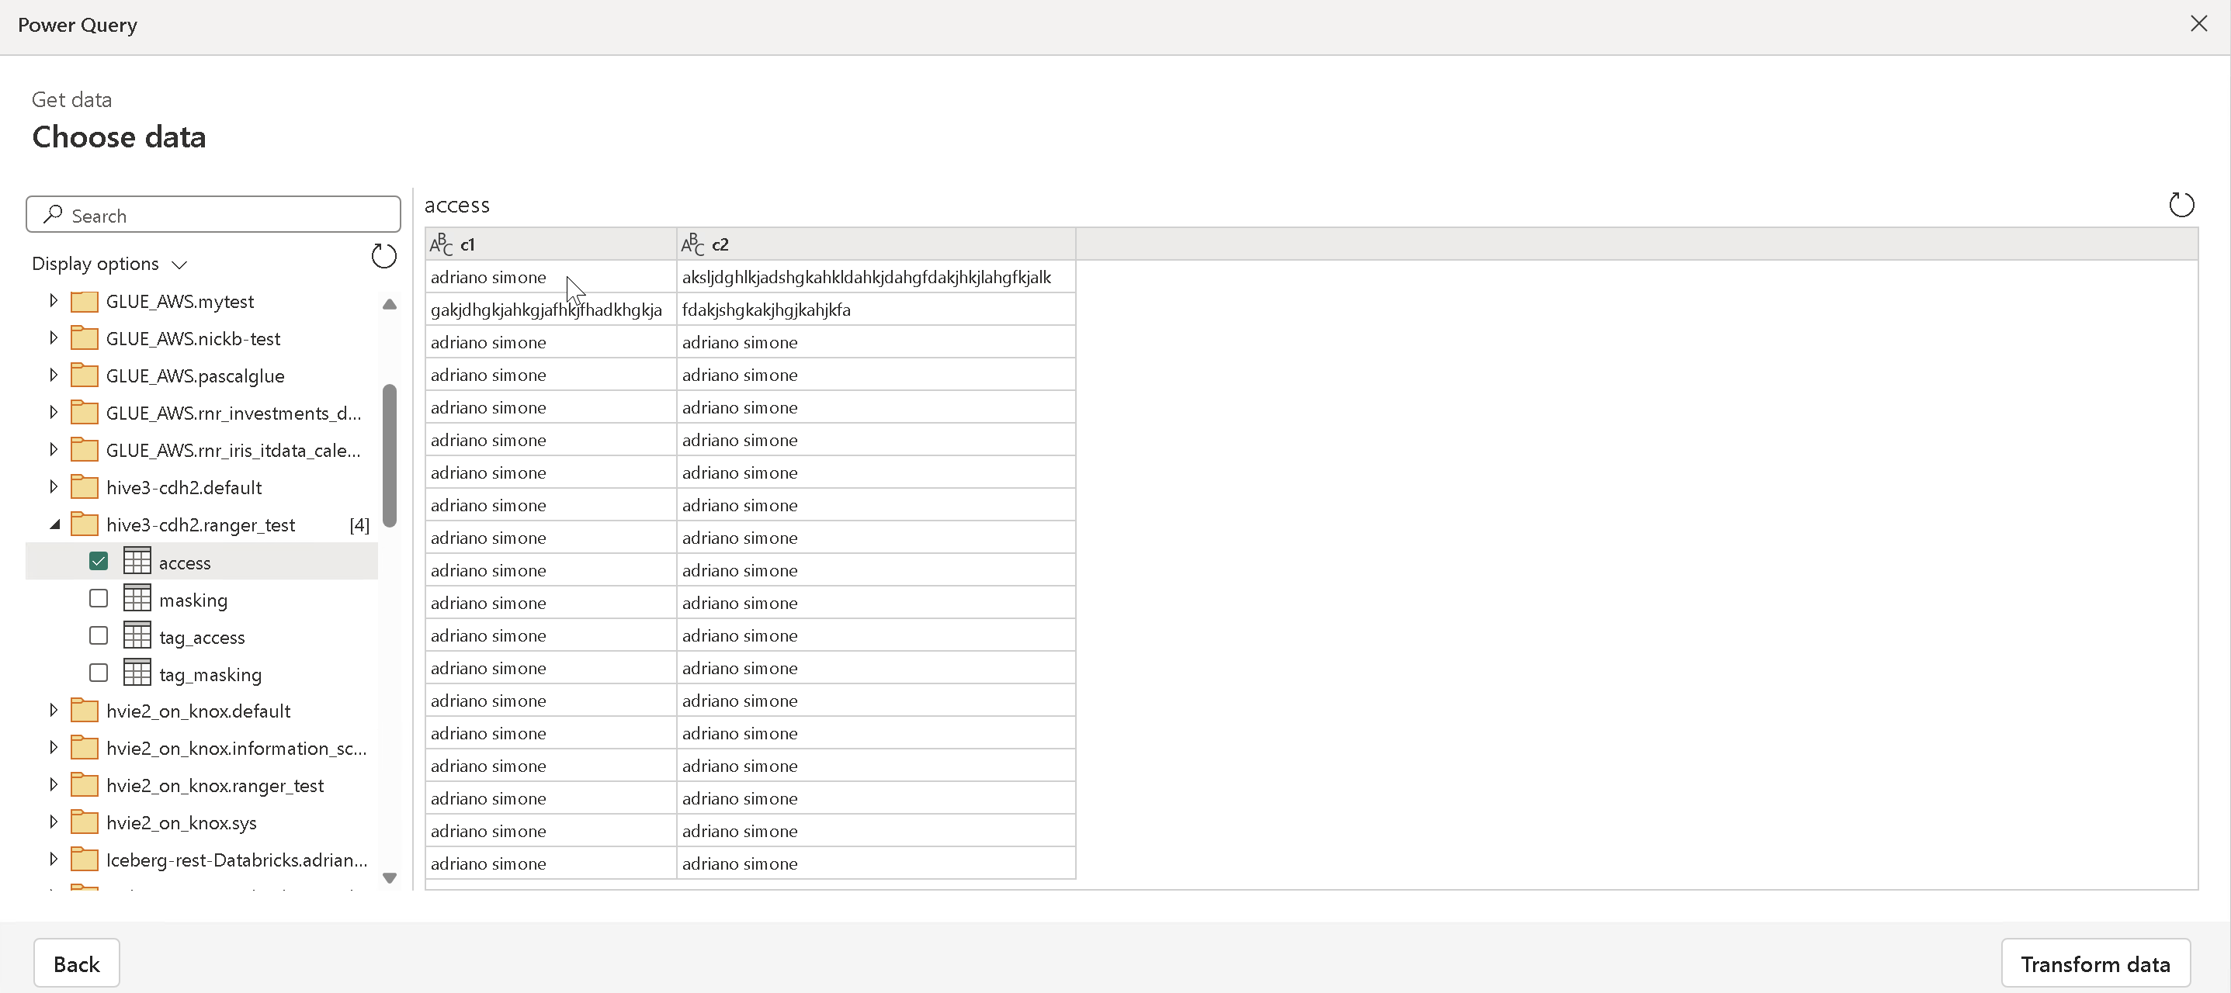Click the hvie2_on_knox.ranger_test folder icon
Screen dimensions: 2231x993
tap(84, 785)
